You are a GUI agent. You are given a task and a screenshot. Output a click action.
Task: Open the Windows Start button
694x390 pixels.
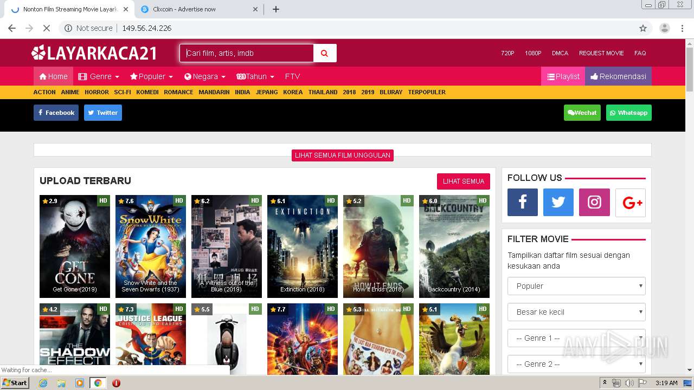tap(15, 383)
